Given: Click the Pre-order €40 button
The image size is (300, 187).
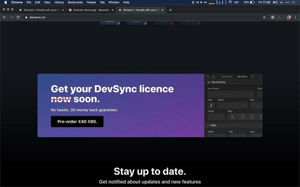Looking at the screenshot, I should [77, 121].
